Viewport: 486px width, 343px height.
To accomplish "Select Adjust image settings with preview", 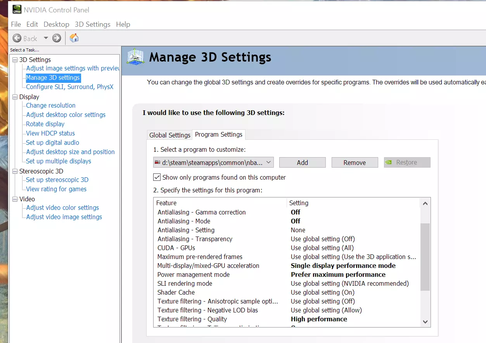I will (73, 68).
